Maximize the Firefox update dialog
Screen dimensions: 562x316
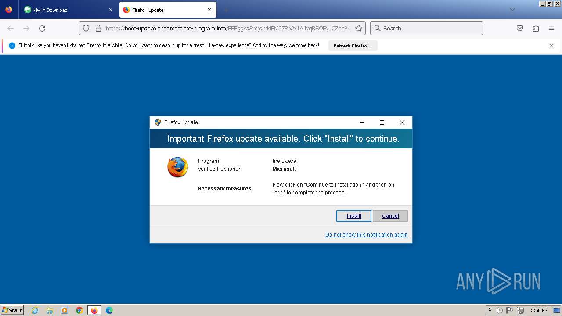click(382, 122)
